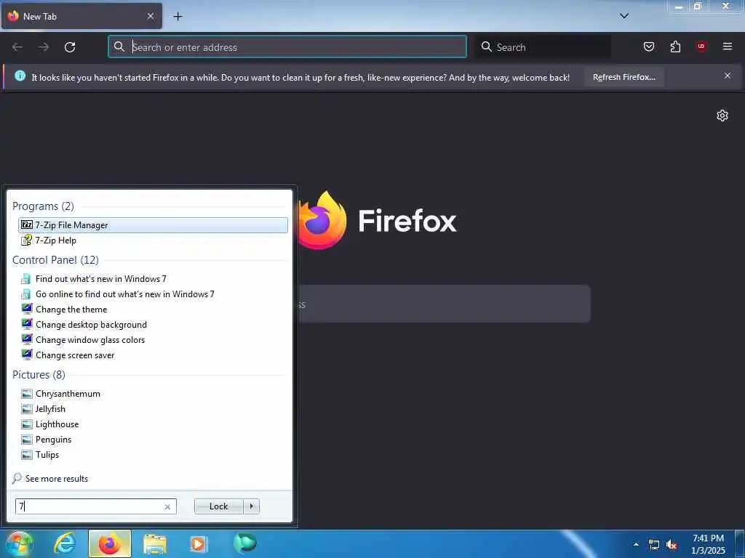The height and width of the screenshot is (558, 745).
Task: Reload the page with the refresh icon
Action: pyautogui.click(x=70, y=47)
